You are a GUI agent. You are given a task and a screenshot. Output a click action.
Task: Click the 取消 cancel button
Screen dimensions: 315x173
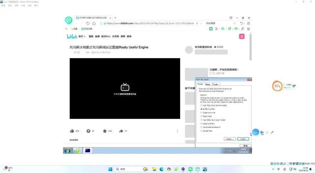pyautogui.click(x=245, y=146)
